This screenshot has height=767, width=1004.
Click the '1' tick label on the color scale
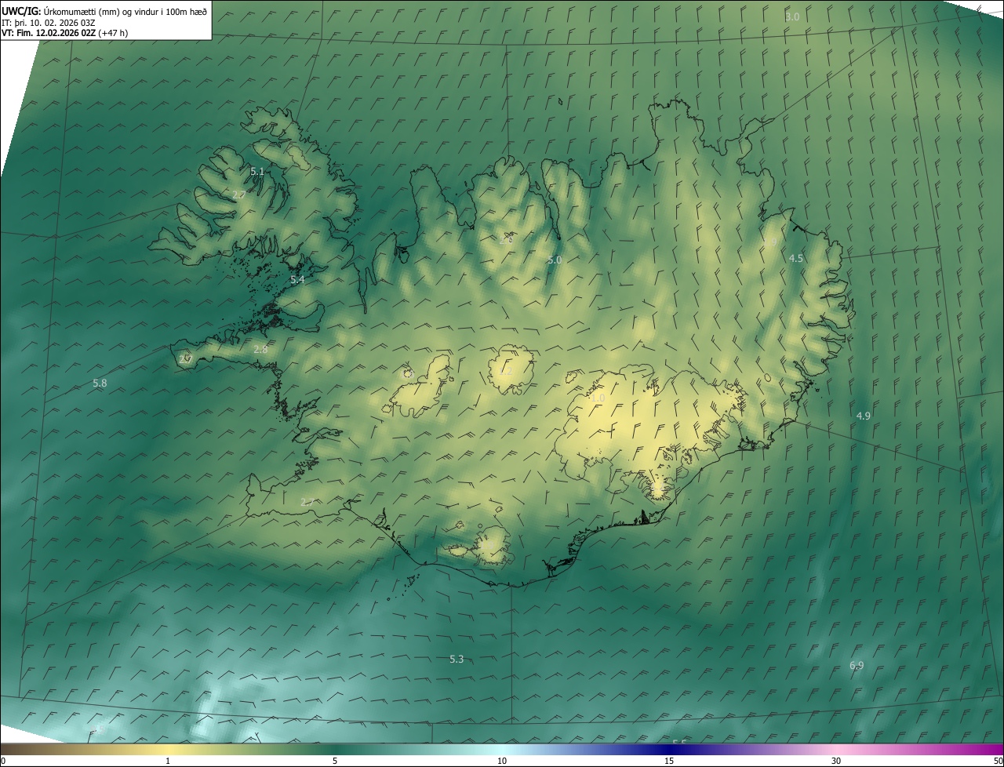pos(168,761)
